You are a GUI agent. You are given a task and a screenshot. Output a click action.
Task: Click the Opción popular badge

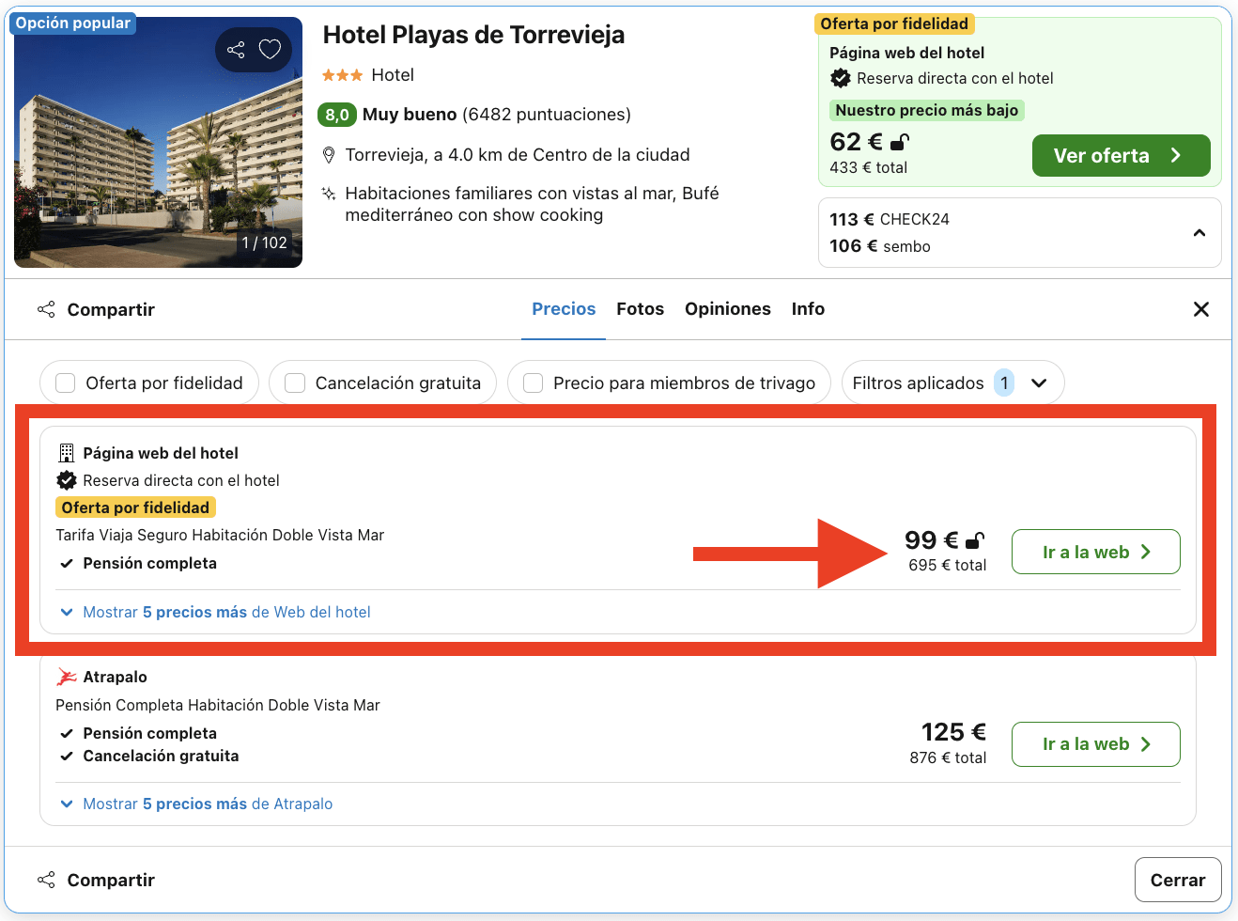73,23
